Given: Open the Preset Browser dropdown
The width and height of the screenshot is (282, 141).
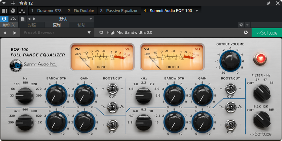Looking at the screenshot, I should tap(58, 32).
